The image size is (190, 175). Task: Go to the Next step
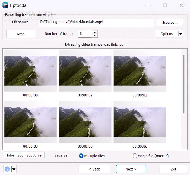click(131, 169)
